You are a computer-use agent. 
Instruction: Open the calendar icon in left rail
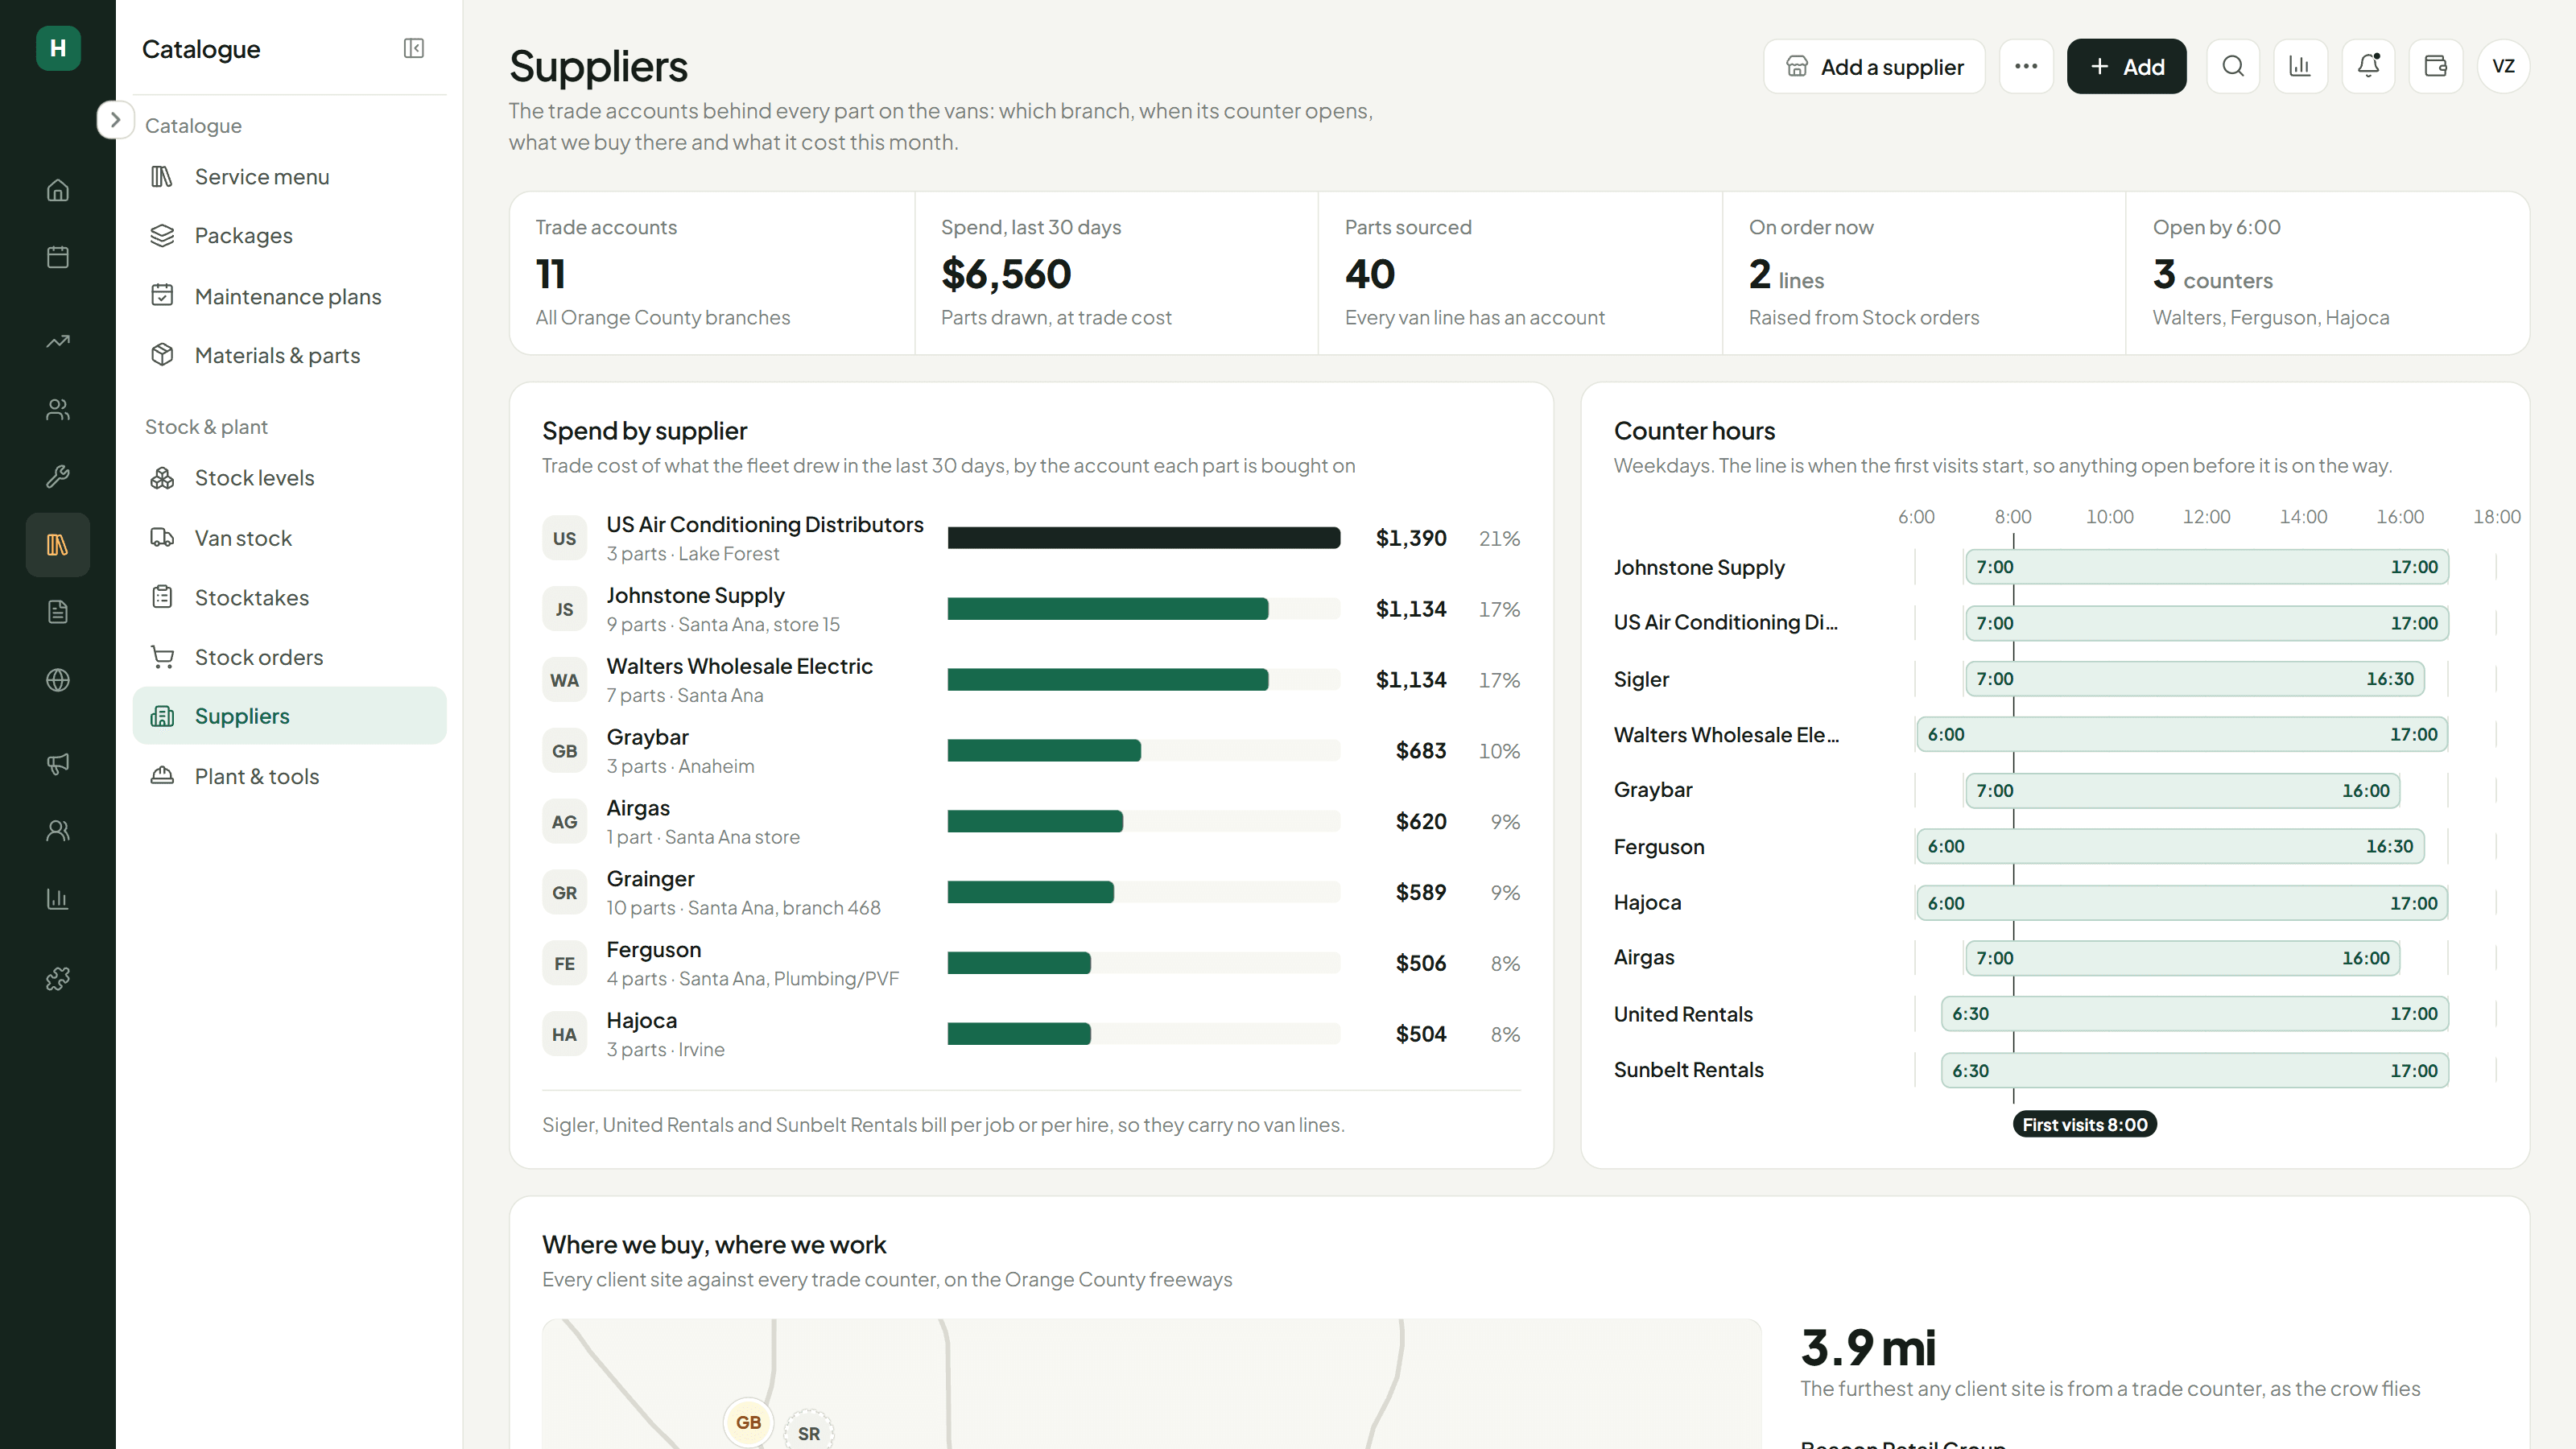point(58,257)
